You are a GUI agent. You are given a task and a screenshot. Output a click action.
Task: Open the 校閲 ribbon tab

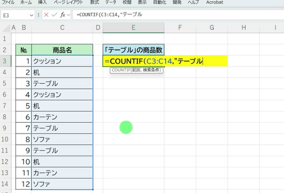(x=127, y=2)
